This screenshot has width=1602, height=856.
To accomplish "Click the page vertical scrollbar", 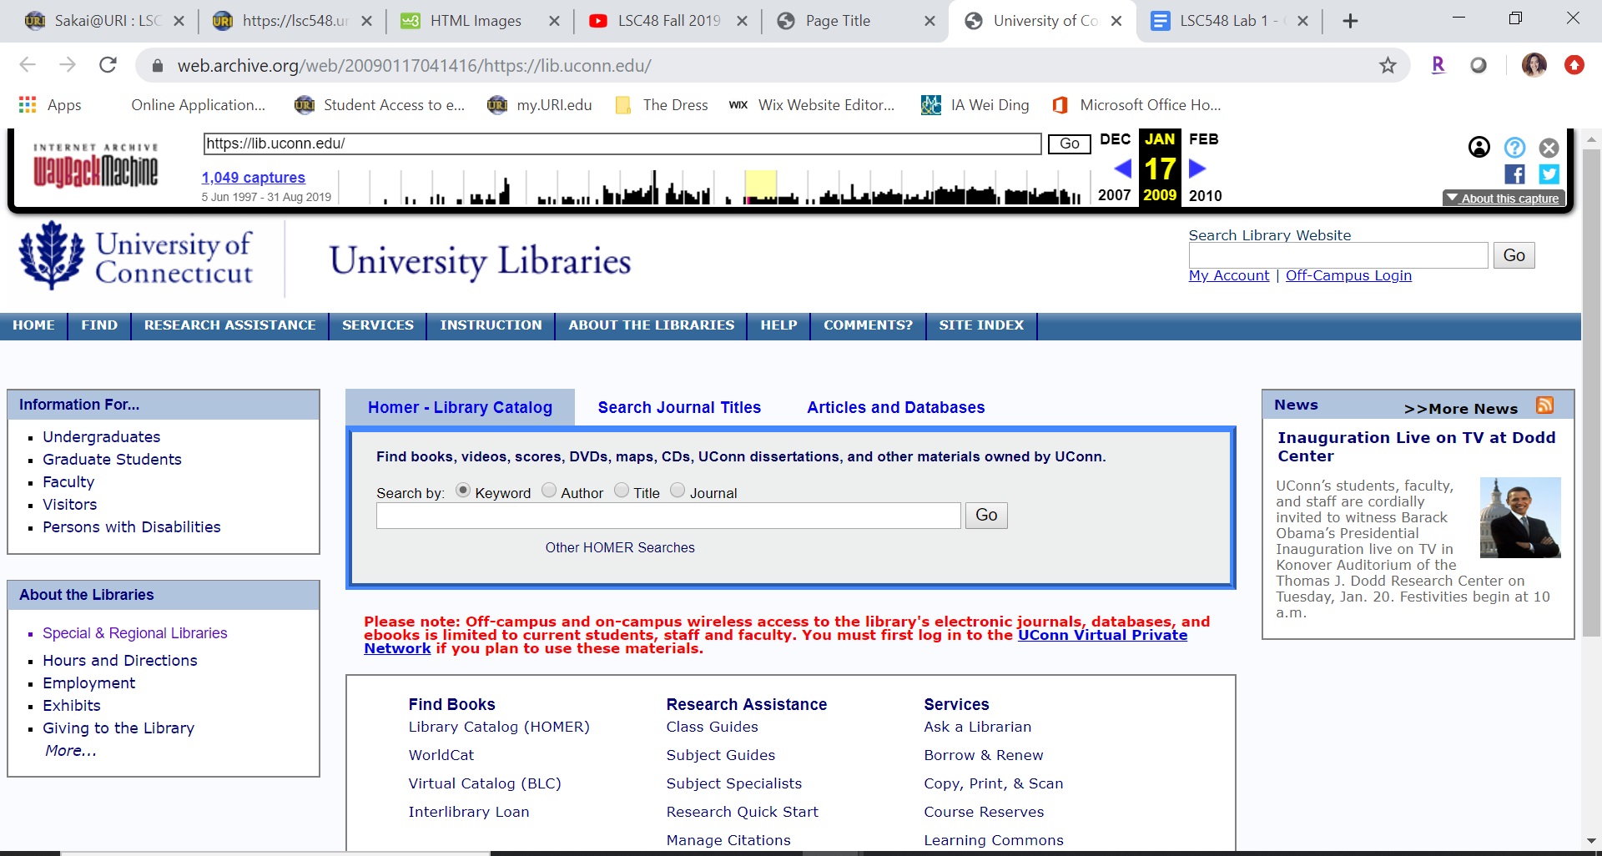I will coord(1591,392).
